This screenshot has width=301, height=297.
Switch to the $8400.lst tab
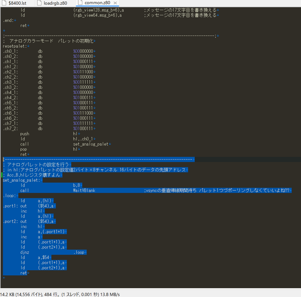(17, 3)
